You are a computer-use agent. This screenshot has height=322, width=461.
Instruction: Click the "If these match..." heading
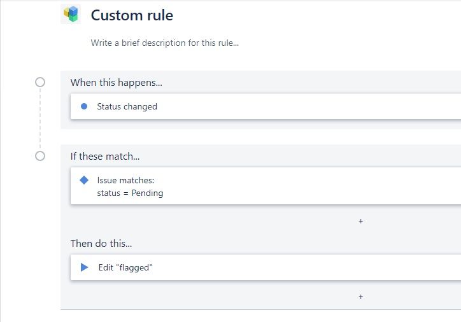pyautogui.click(x=105, y=157)
